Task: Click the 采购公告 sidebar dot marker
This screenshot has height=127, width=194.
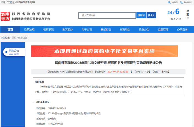Action: click(x=6, y=52)
